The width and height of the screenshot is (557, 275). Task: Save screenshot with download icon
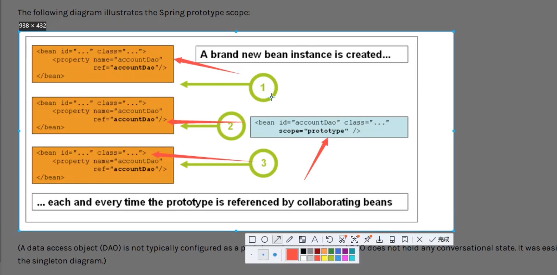380,240
